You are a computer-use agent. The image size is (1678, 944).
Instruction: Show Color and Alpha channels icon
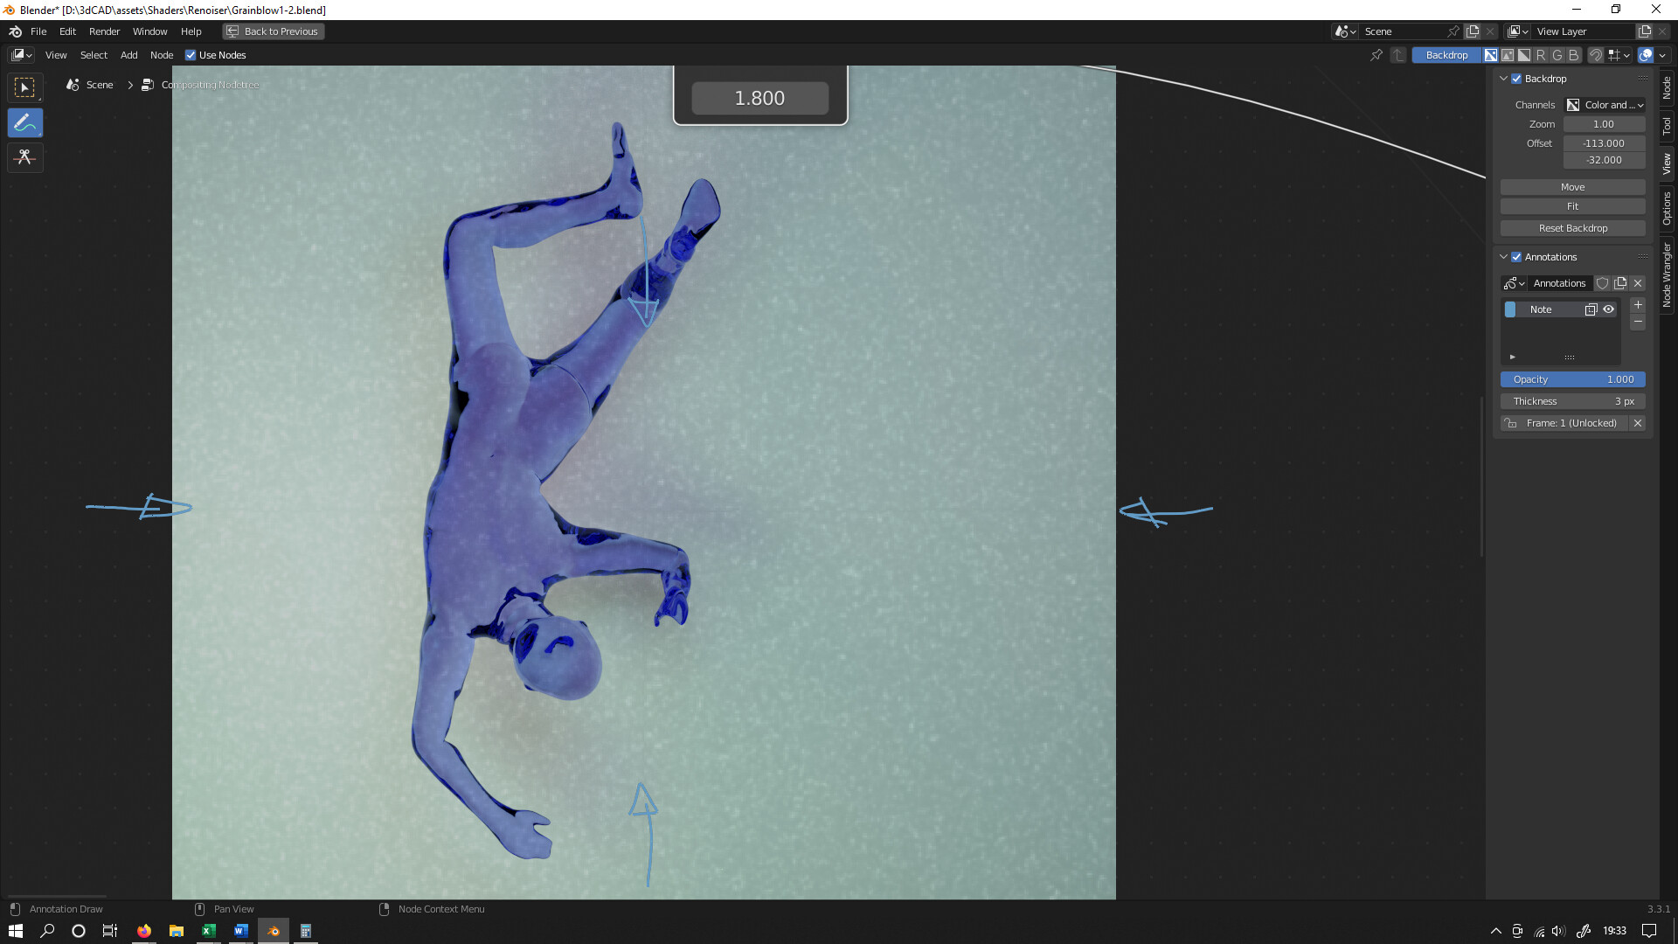pyautogui.click(x=1491, y=55)
